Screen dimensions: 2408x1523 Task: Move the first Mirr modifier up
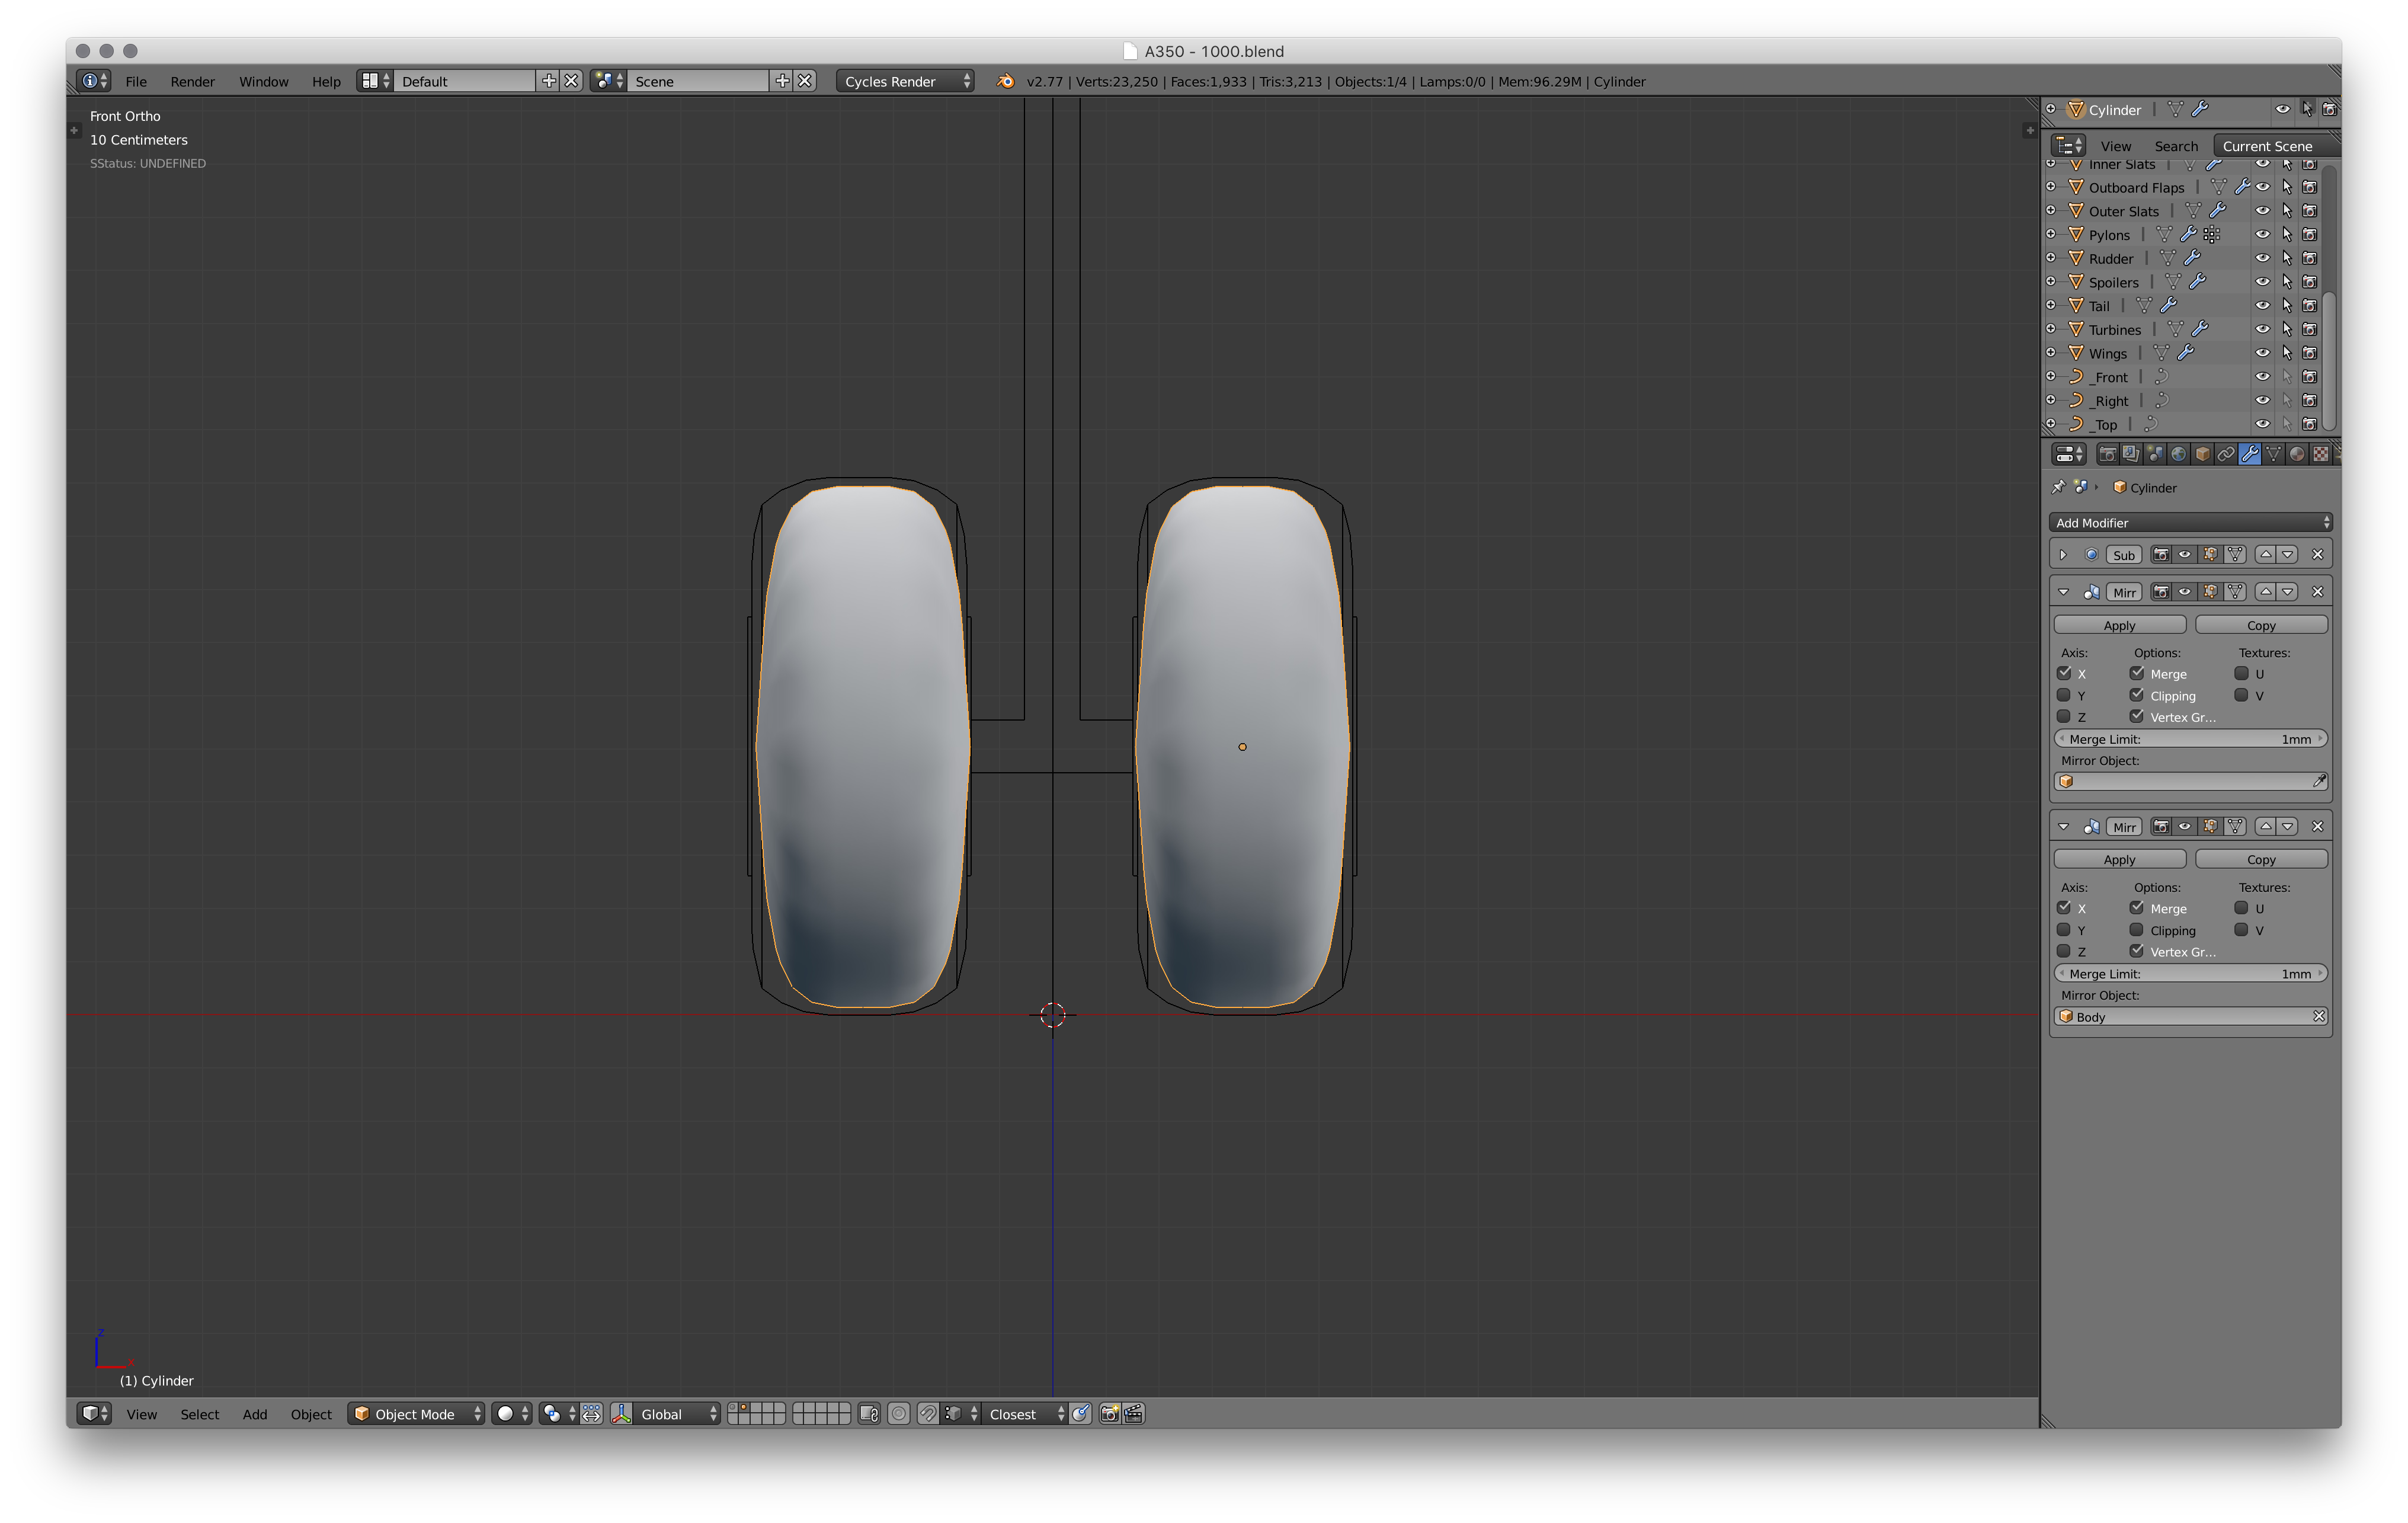(2266, 592)
